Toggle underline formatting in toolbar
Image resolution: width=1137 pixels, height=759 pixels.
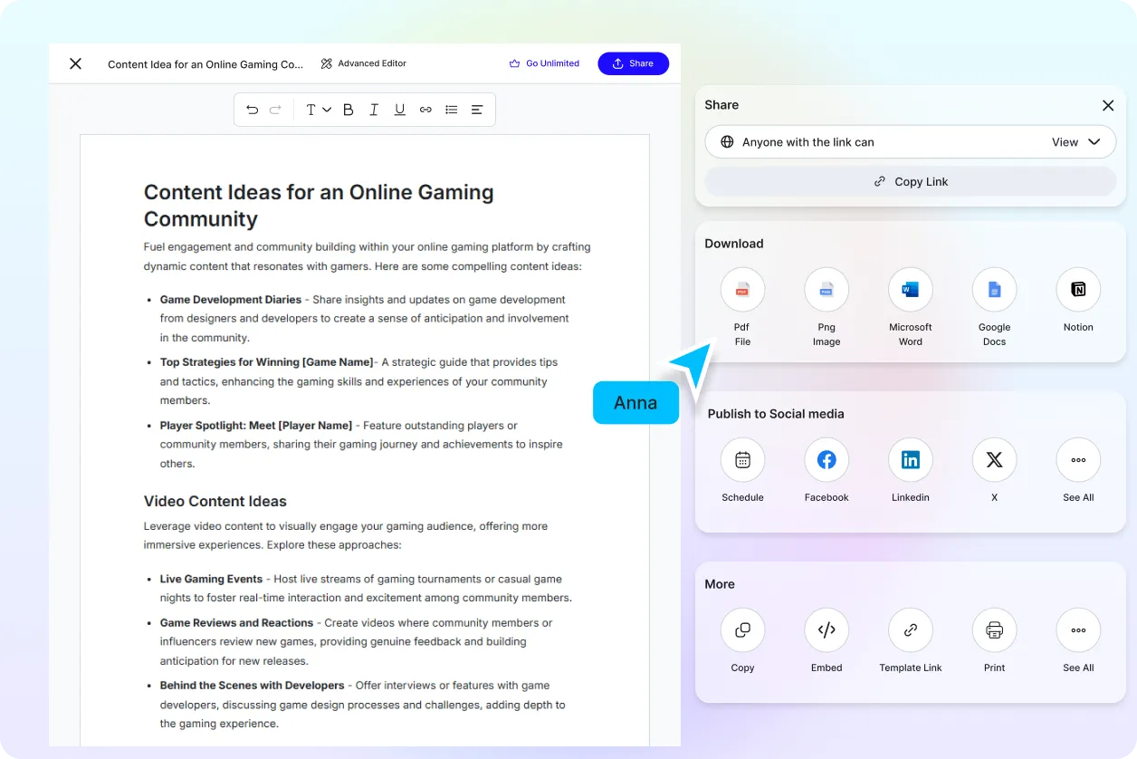tap(399, 110)
